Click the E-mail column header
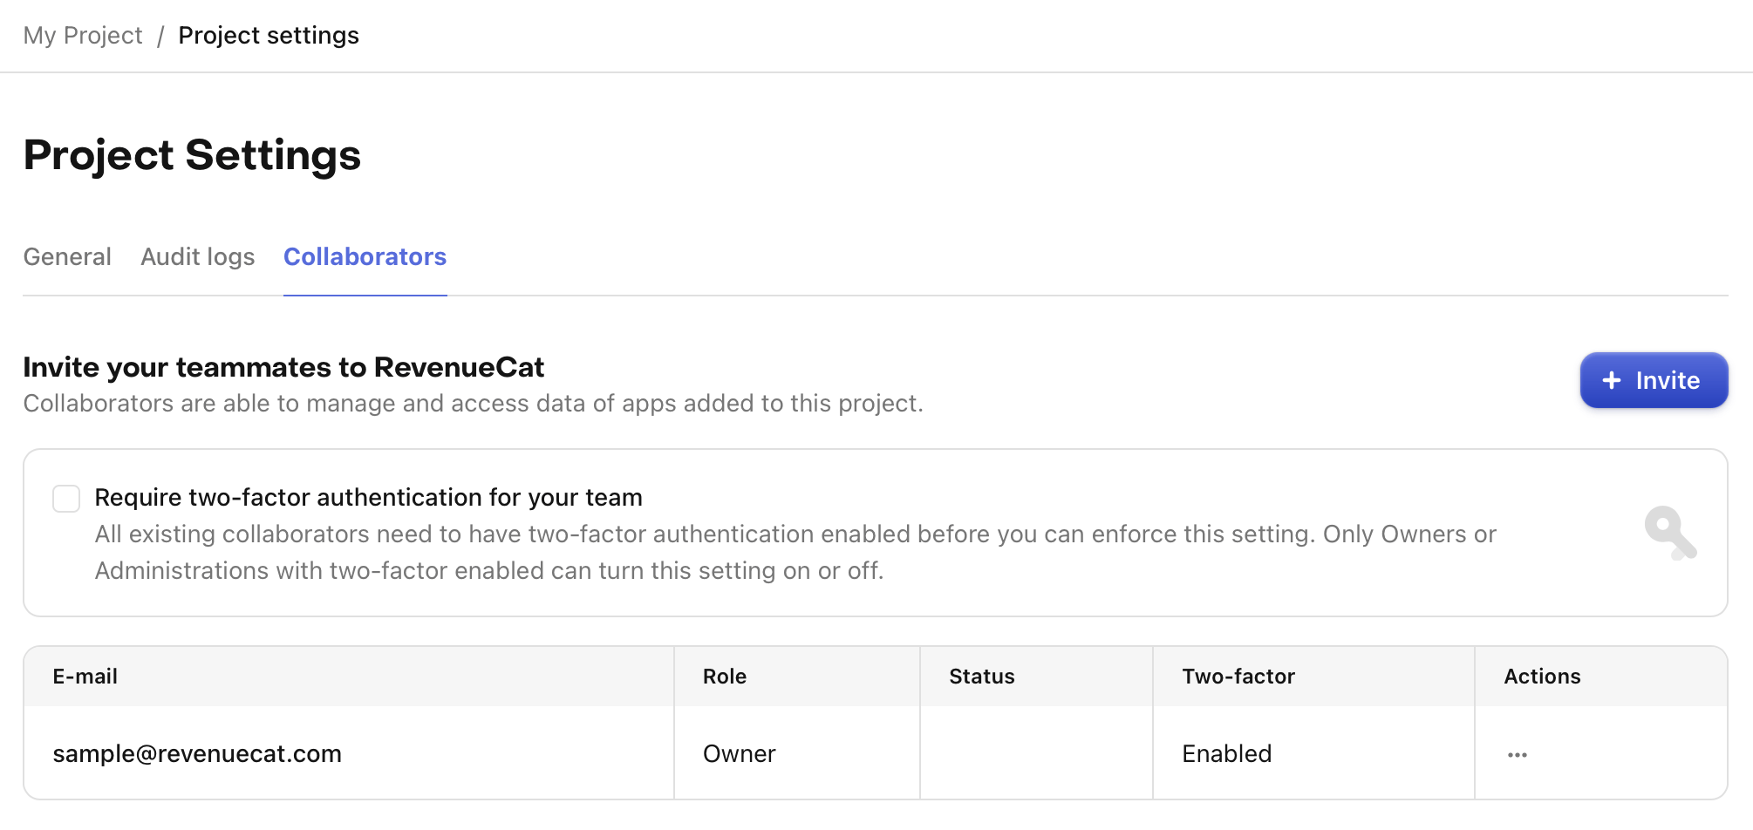The height and width of the screenshot is (830, 1753). tap(85, 676)
